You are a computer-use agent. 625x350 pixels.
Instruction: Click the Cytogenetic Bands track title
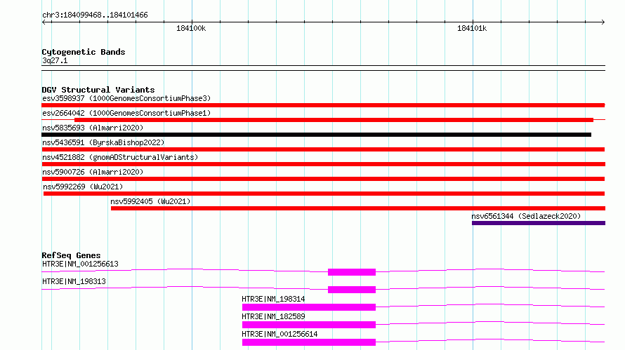84,52
